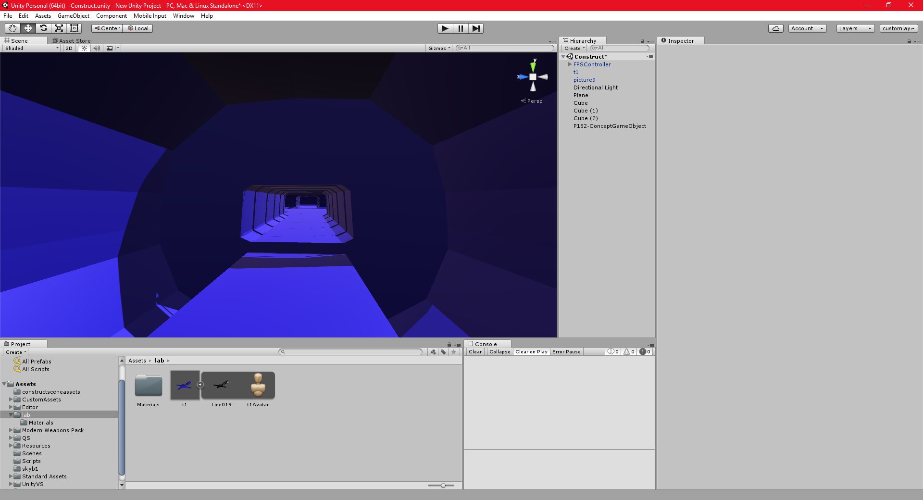Click the Step frame button
923x500 pixels.
pyautogui.click(x=476, y=28)
